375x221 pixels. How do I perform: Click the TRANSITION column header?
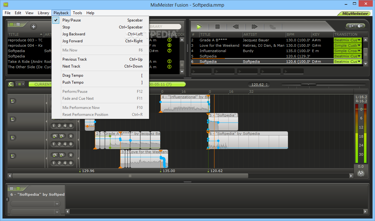pyautogui.click(x=348, y=34)
